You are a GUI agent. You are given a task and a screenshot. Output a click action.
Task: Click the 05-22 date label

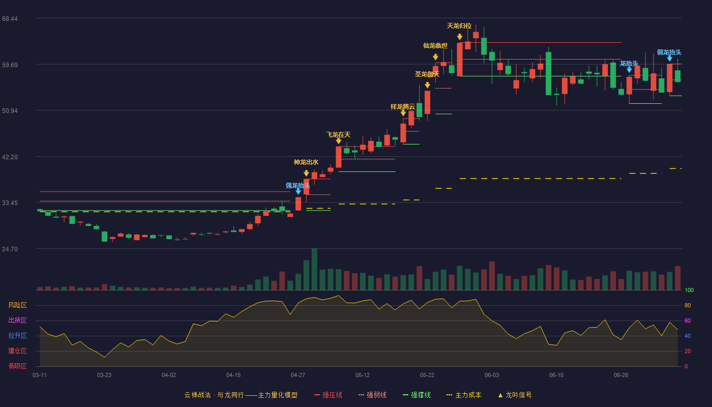click(x=427, y=375)
